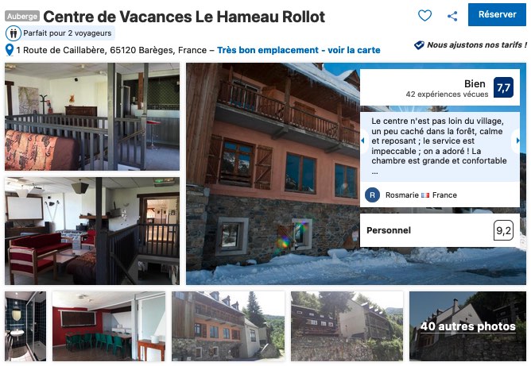
Task: Click the share icon
Action: pos(452,16)
